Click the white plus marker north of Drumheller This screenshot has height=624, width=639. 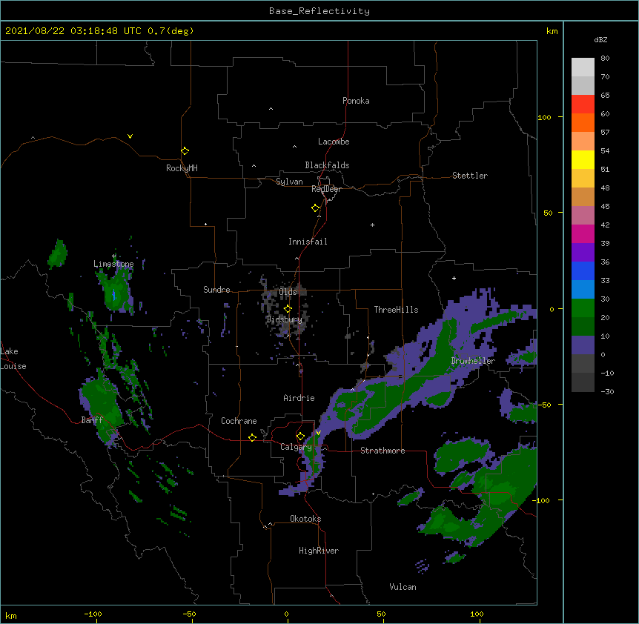pyautogui.click(x=454, y=278)
